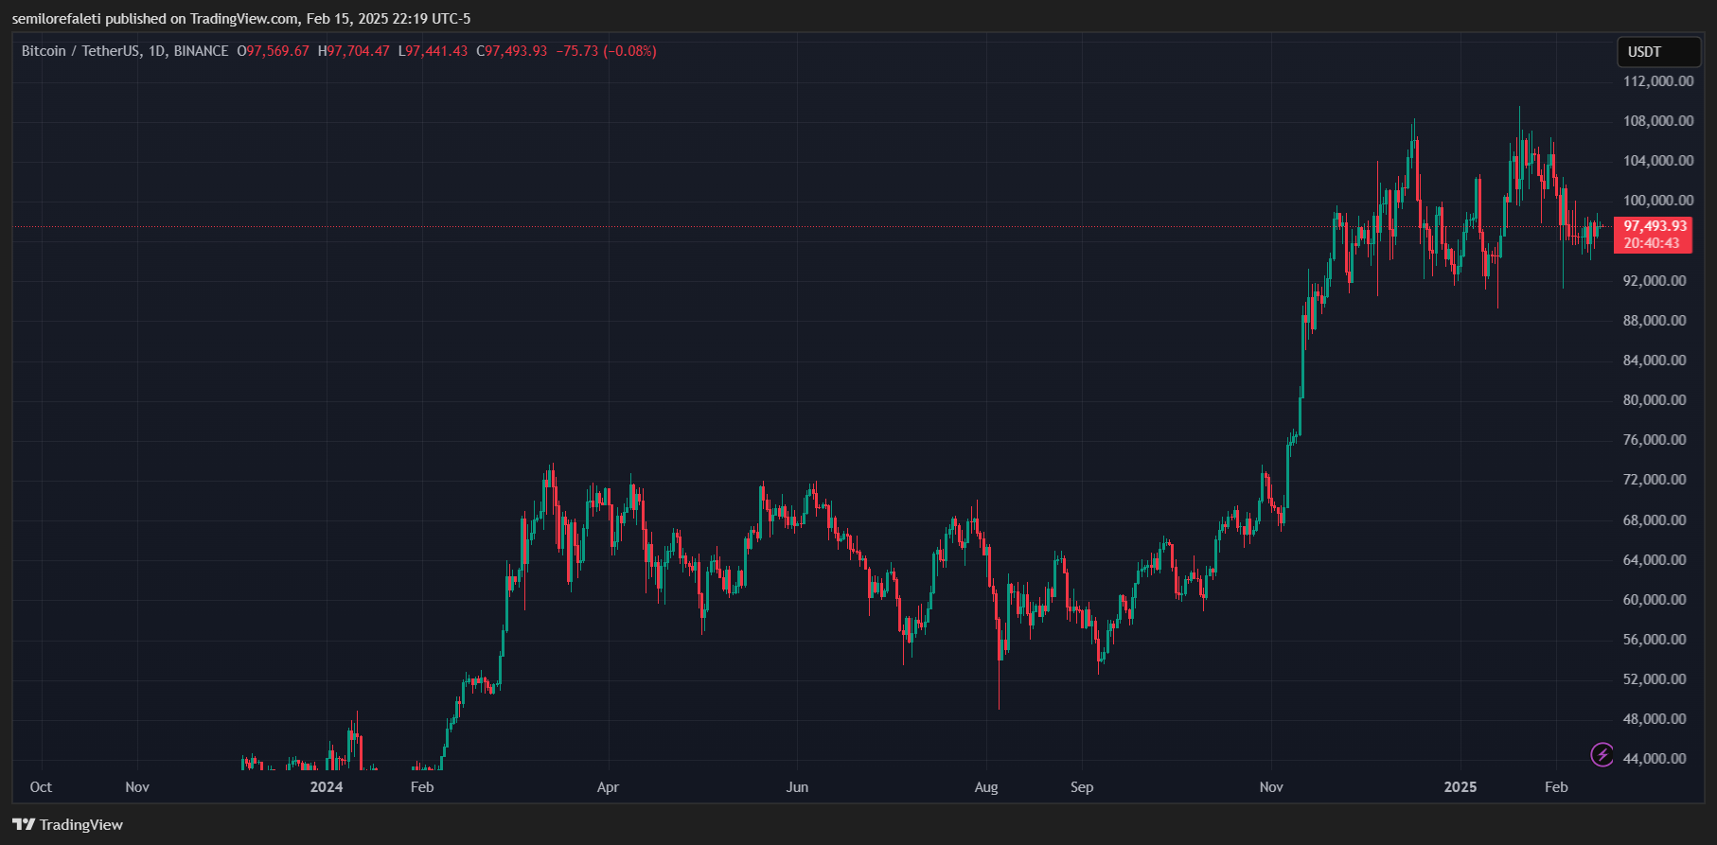Click the Bitcoin / TetherUS symbol title
The height and width of the screenshot is (845, 1717).
tap(80, 51)
